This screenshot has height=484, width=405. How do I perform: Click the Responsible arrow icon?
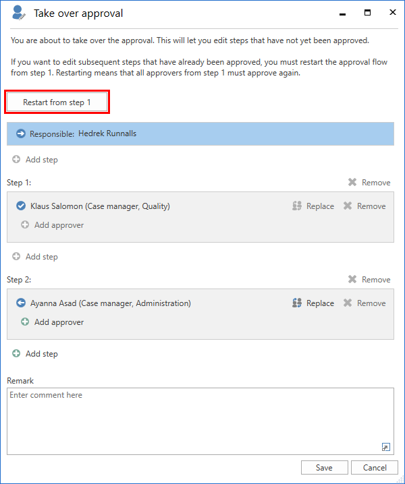(x=21, y=134)
